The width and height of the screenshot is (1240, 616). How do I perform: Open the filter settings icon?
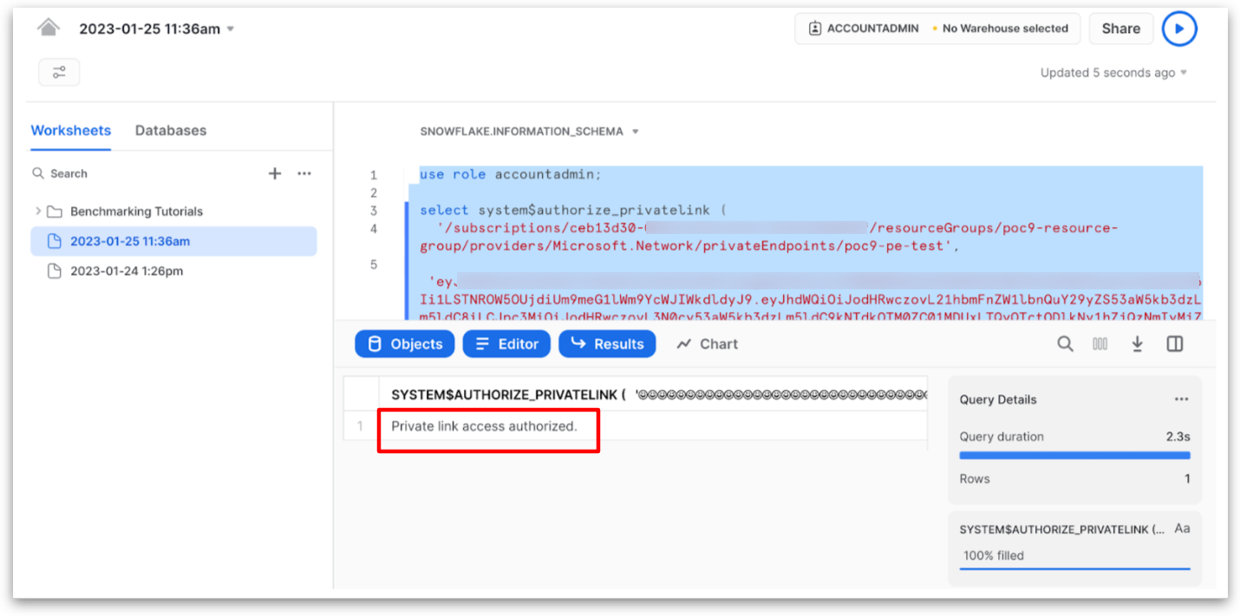coord(59,72)
